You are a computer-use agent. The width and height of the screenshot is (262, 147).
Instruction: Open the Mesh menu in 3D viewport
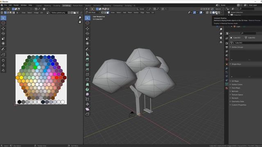130,13
